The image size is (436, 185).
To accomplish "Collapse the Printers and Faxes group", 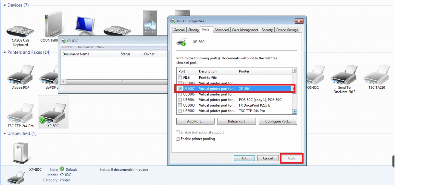I will pos(5,52).
